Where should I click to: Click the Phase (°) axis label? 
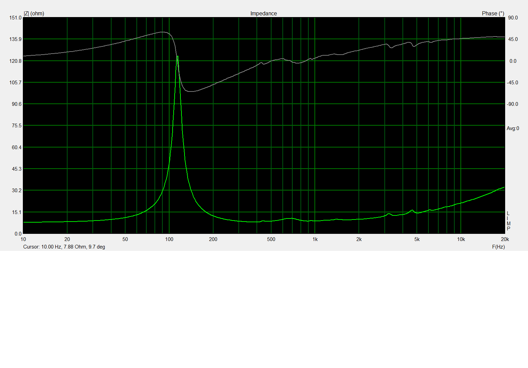[493, 14]
